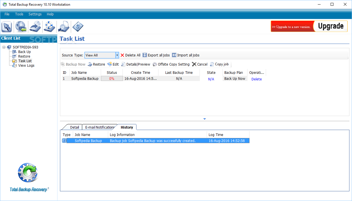
Task: Click the hard-disk gear tools icon
Action: point(78,27)
